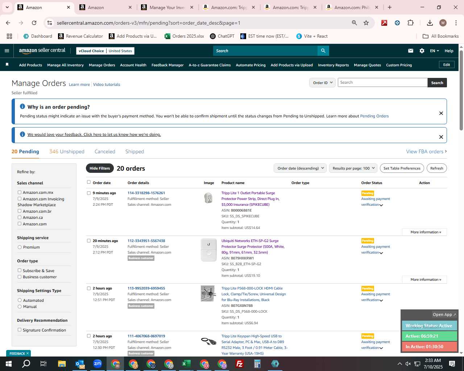Select the Premium shipping service radio

tap(20, 247)
